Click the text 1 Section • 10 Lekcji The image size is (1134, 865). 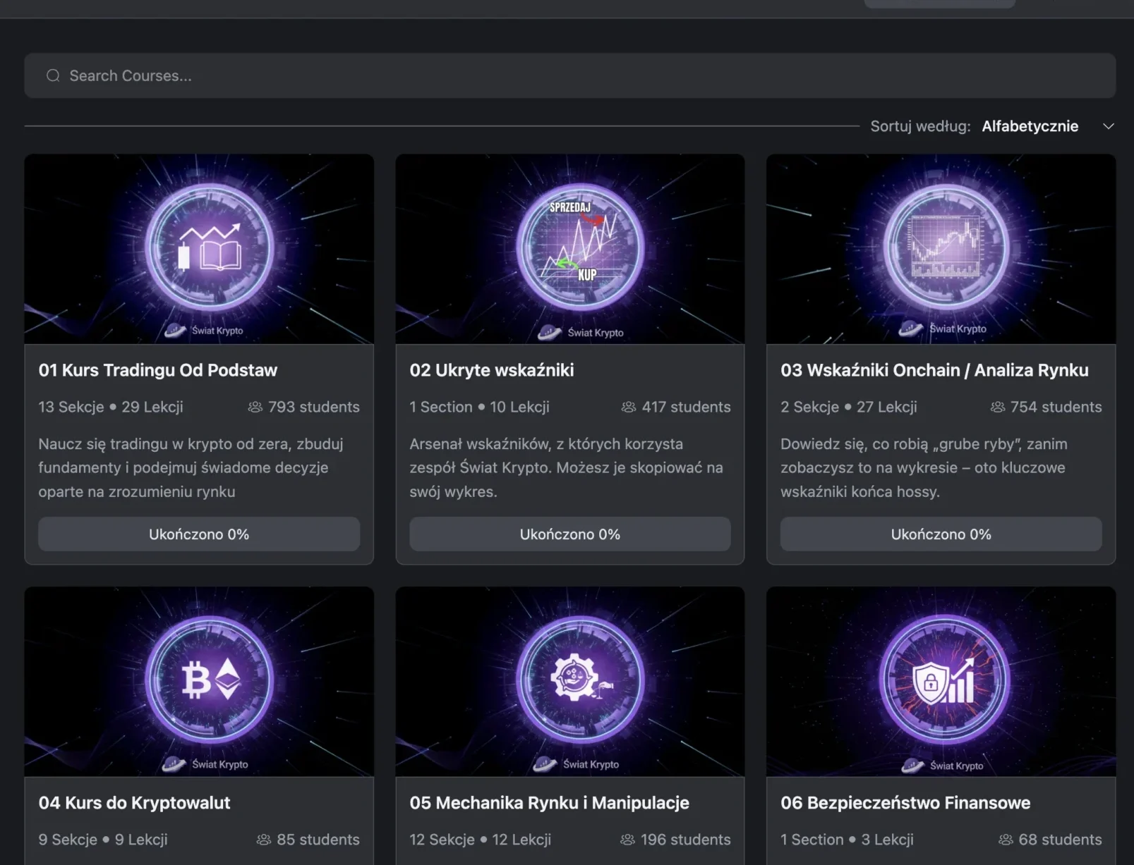[479, 407]
